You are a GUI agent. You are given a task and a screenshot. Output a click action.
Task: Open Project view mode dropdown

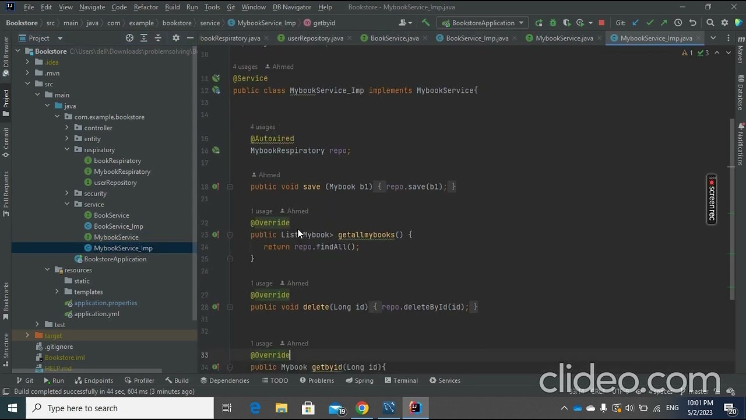60,38
